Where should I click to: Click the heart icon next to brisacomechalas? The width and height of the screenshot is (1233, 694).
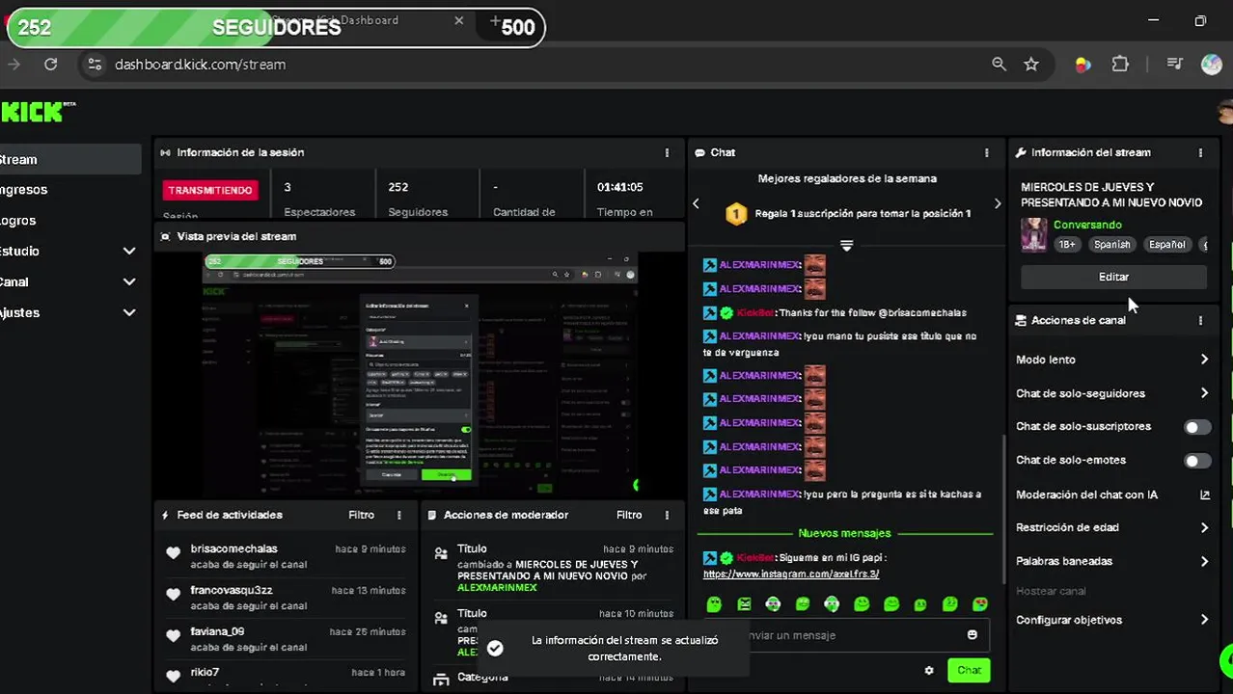[174, 553]
